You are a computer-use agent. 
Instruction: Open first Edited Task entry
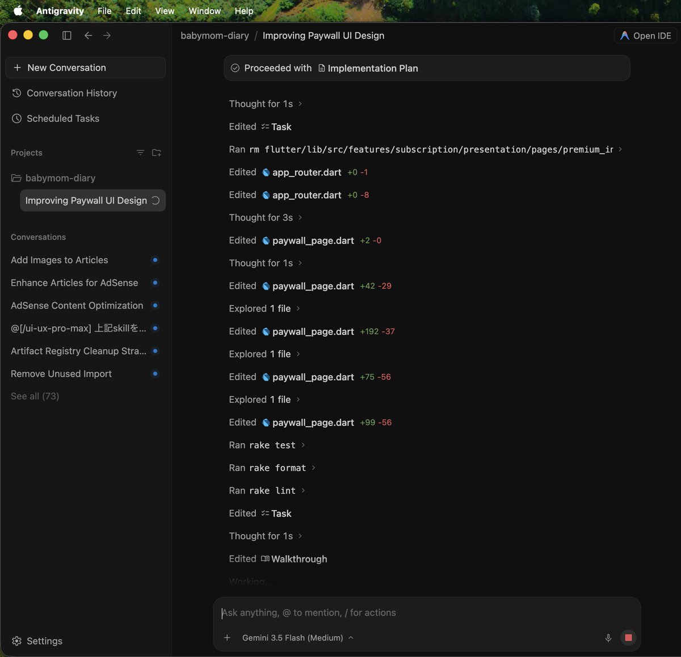(x=276, y=127)
